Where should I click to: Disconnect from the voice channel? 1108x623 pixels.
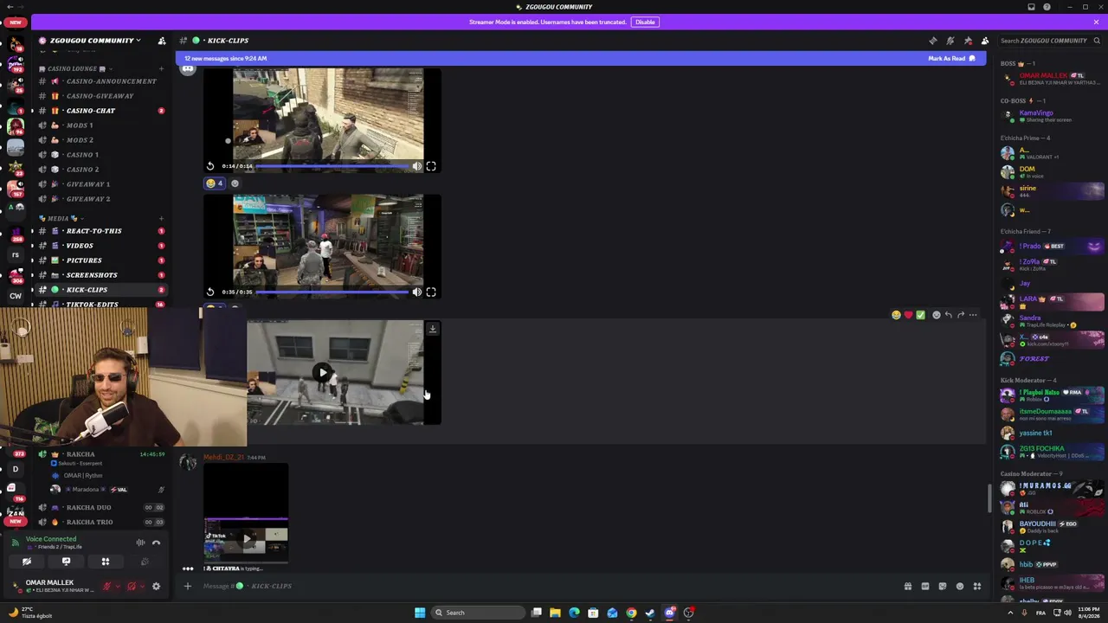156,543
